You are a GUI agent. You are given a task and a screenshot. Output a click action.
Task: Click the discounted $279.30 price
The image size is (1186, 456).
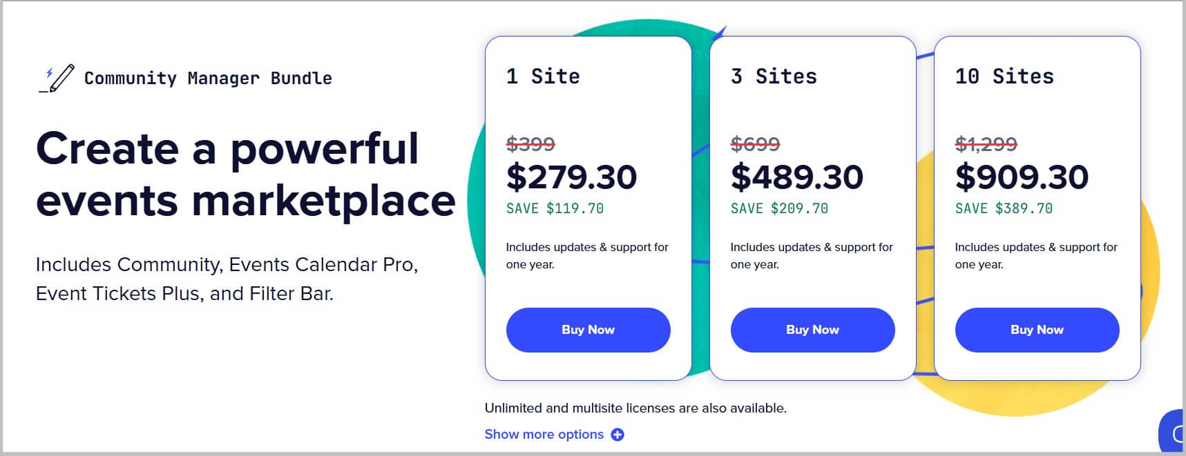tap(573, 177)
